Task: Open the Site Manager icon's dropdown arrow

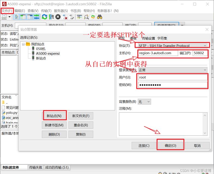Action: point(10,17)
